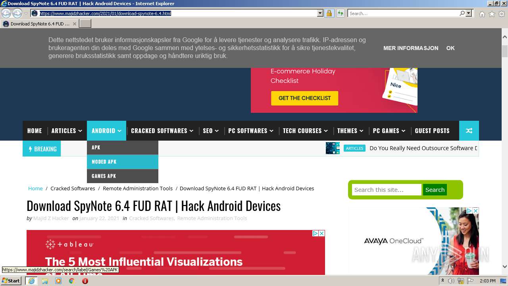This screenshot has width=508, height=286.
Task: Click the January 22, 2021 date link
Action: 99,218
